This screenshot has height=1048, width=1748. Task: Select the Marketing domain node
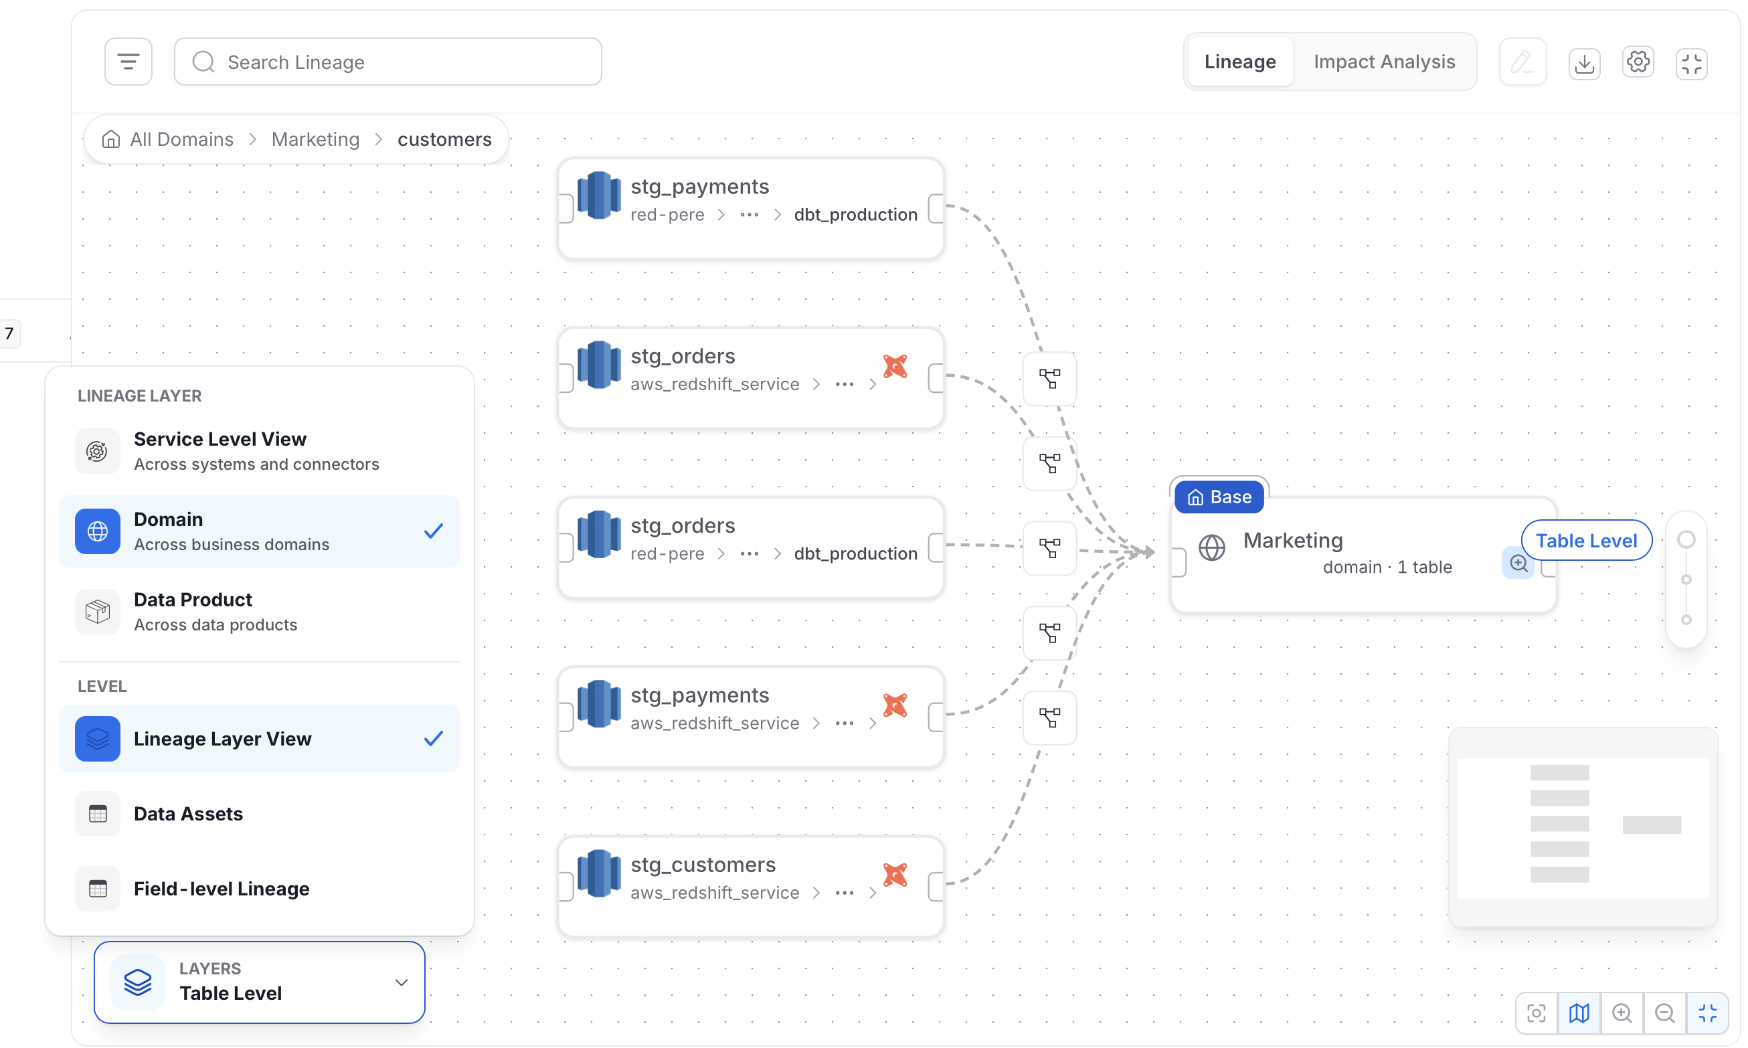pos(1363,554)
